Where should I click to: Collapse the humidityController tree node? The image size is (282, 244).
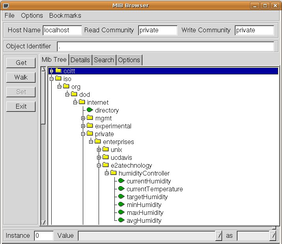[x=106, y=173]
